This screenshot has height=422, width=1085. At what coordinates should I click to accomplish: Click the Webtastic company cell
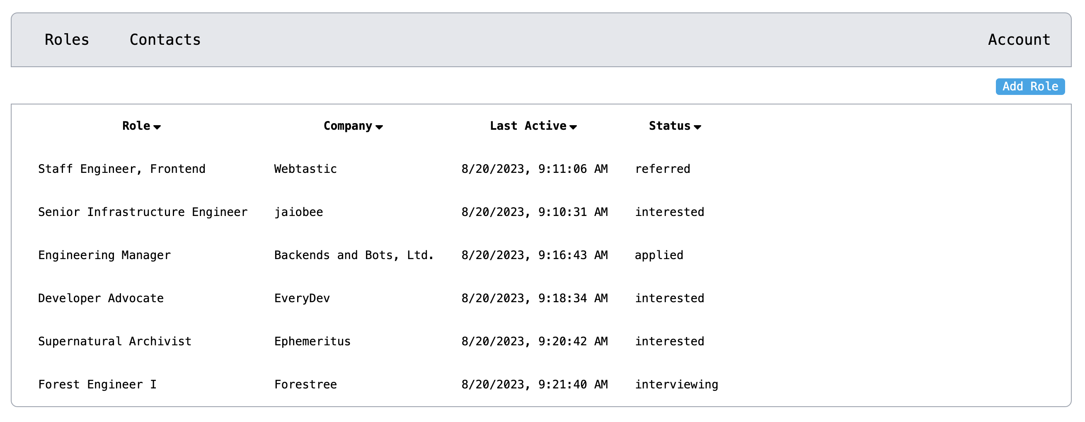click(x=305, y=169)
